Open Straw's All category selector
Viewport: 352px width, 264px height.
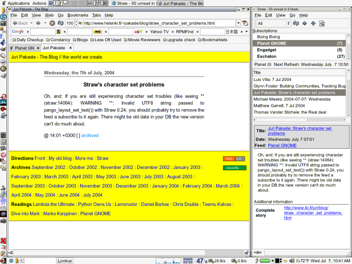coord(273,23)
